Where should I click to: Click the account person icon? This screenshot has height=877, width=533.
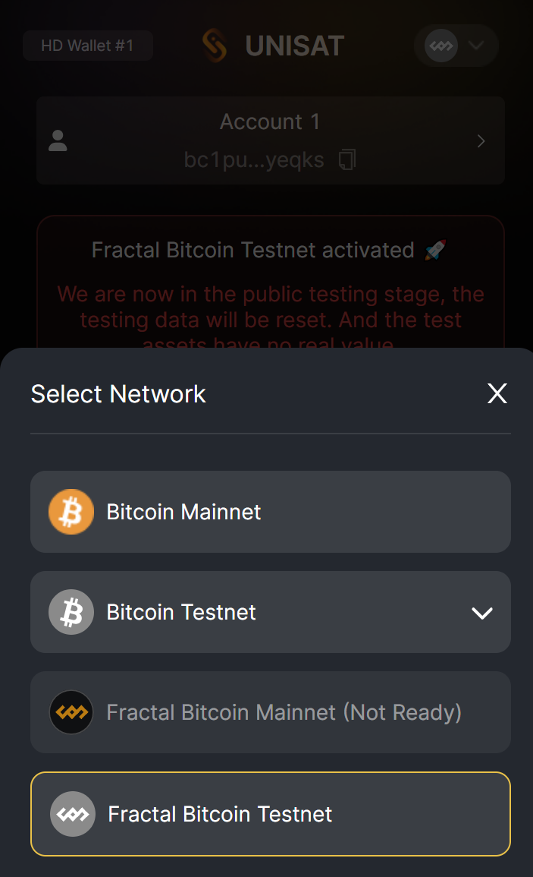58,140
